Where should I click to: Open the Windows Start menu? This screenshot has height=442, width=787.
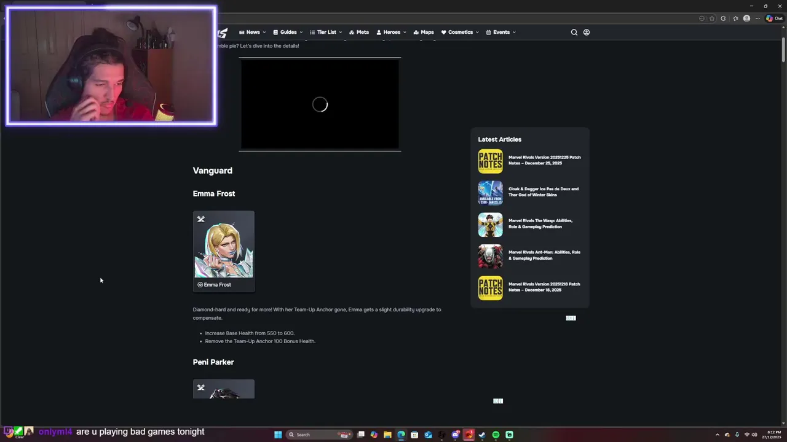click(278, 435)
